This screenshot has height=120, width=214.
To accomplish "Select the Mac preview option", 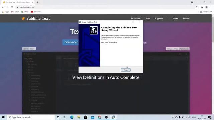I will pyautogui.click(x=176, y=49).
